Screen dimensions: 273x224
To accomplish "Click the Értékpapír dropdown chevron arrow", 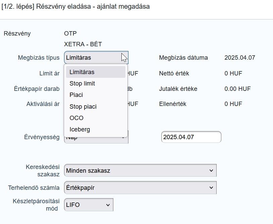I will coord(211,188).
